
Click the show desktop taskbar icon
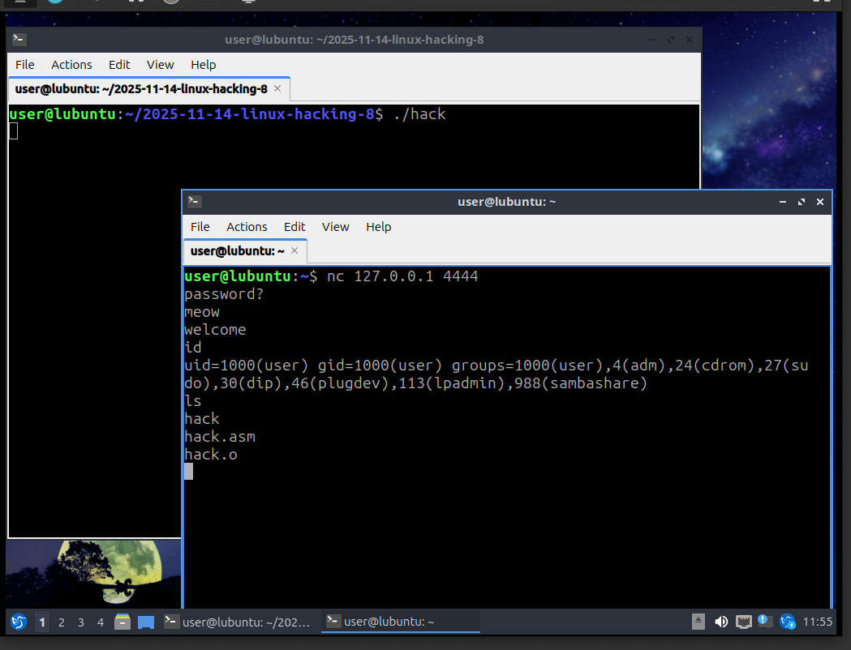pos(146,622)
